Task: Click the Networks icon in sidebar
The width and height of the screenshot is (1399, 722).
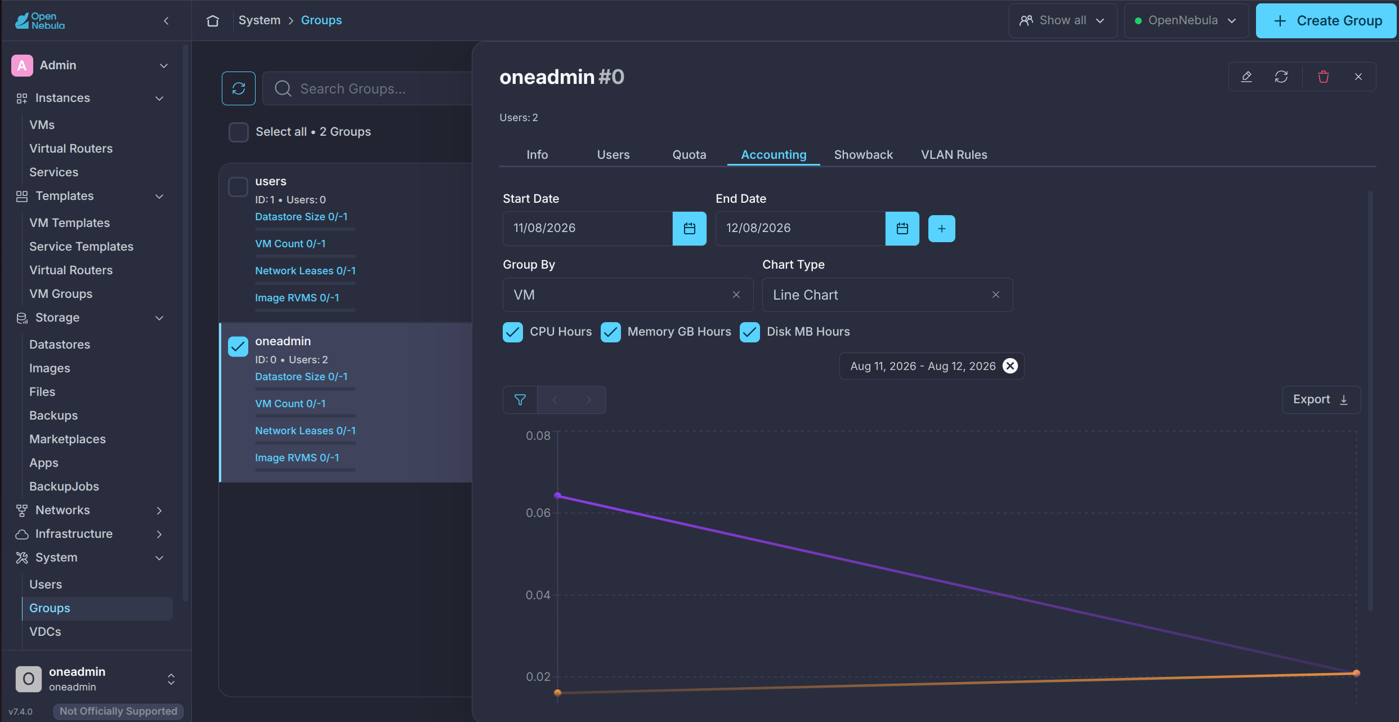Action: (22, 511)
